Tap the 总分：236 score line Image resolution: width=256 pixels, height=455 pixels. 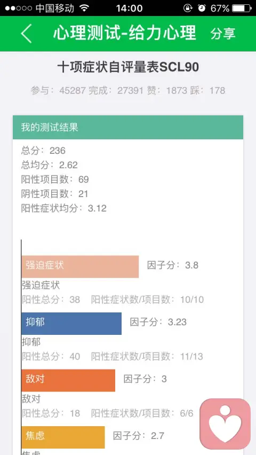[x=43, y=151]
